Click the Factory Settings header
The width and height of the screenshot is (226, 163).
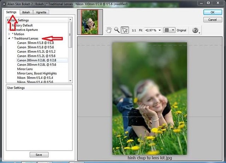(37, 20)
